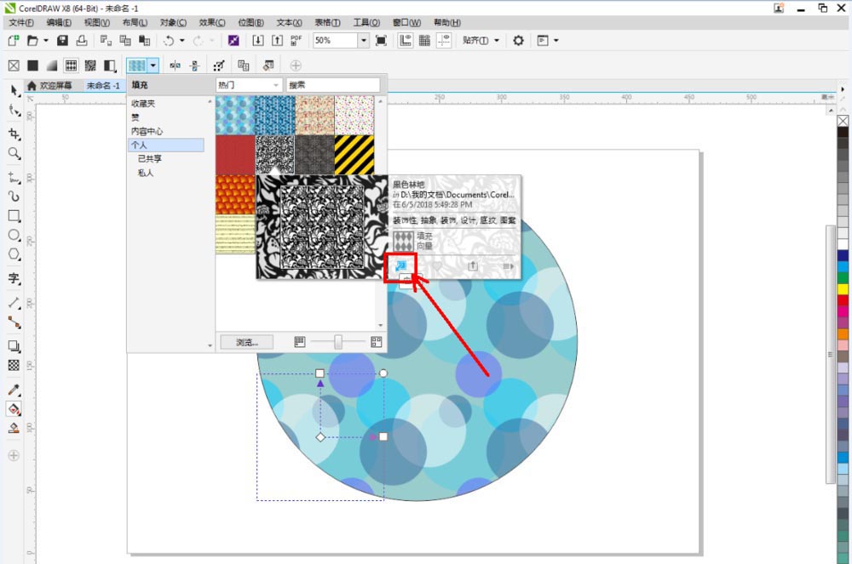Image resolution: width=852 pixels, height=564 pixels.
Task: Select the Polygon tool
Action: pos(14,254)
